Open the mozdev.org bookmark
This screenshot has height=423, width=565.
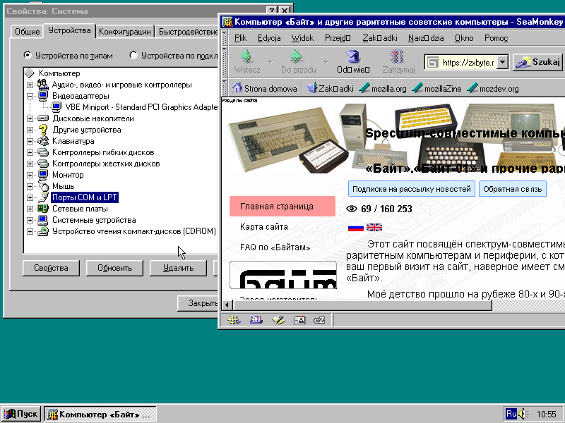coord(493,89)
